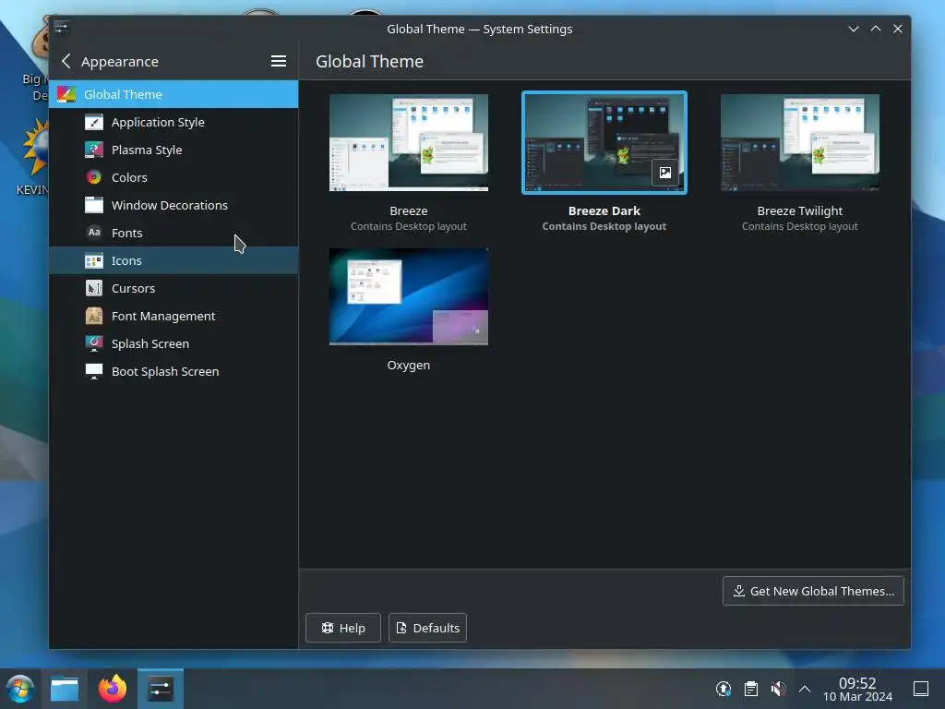The image size is (945, 709).
Task: Click the Font Management icon
Action: point(94,316)
